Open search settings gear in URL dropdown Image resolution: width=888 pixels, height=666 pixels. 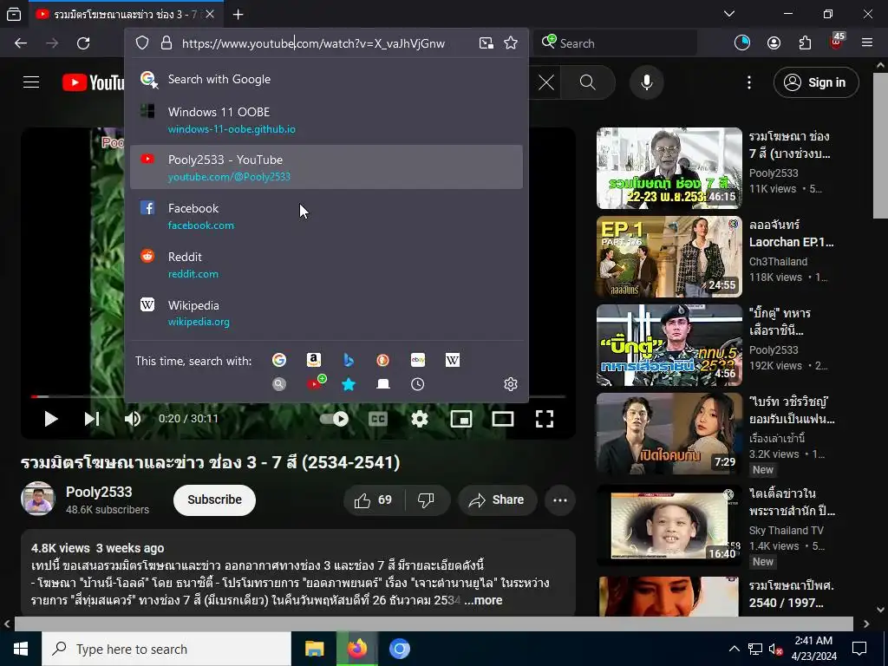(510, 384)
